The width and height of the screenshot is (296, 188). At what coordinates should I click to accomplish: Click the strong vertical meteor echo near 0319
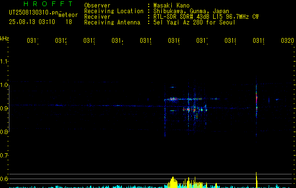coord(256,102)
